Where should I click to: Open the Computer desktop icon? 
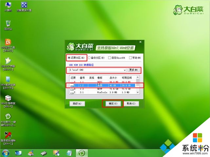[8, 7]
